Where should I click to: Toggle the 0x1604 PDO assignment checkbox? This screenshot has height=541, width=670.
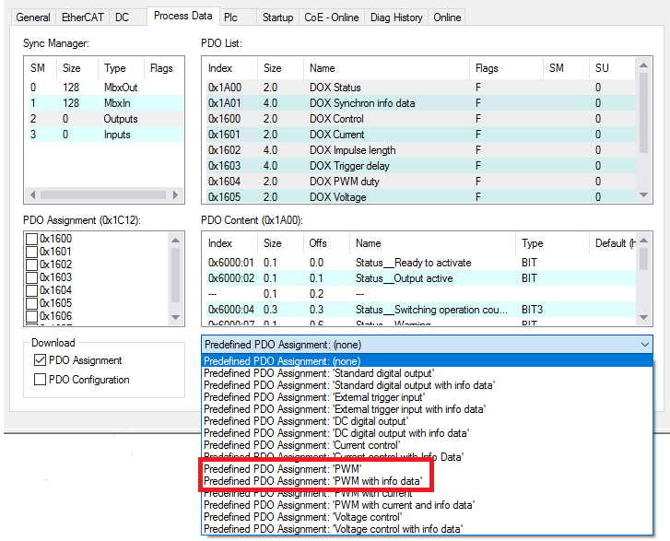tap(32, 290)
